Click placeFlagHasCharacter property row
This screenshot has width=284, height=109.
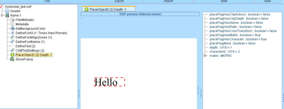click(x=238, y=39)
